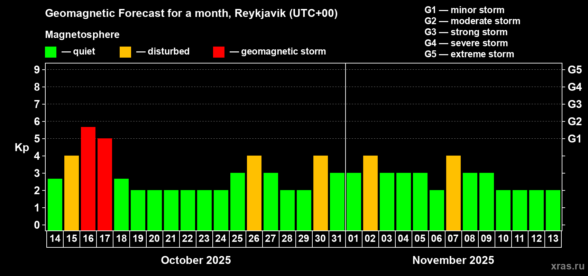
Task: Click the date label 01 on the axis
Action: [x=354, y=238]
